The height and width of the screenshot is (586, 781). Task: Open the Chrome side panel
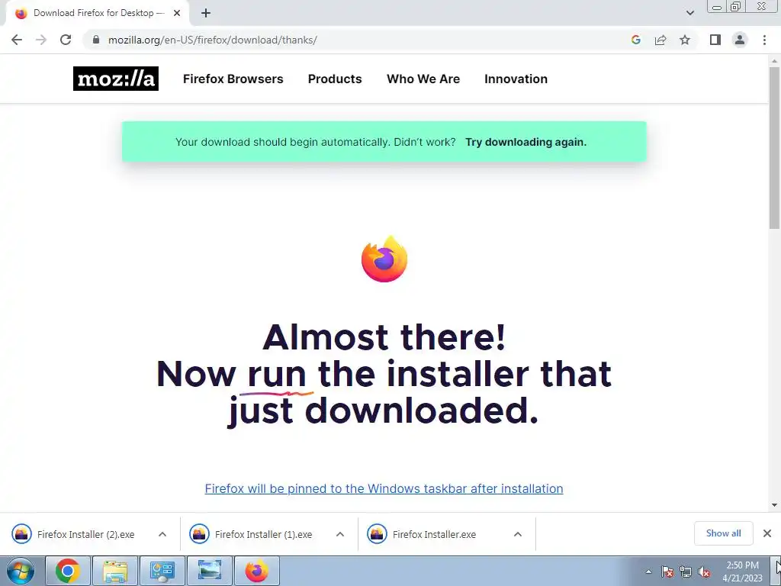click(715, 40)
